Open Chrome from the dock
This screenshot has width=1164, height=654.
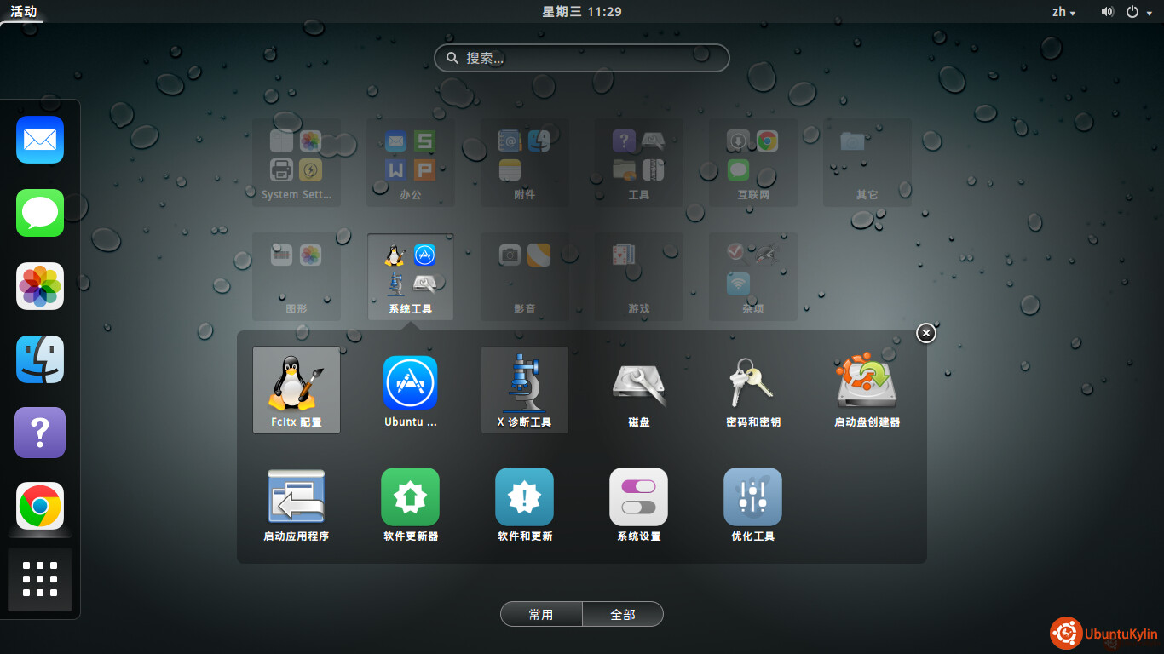coord(40,507)
